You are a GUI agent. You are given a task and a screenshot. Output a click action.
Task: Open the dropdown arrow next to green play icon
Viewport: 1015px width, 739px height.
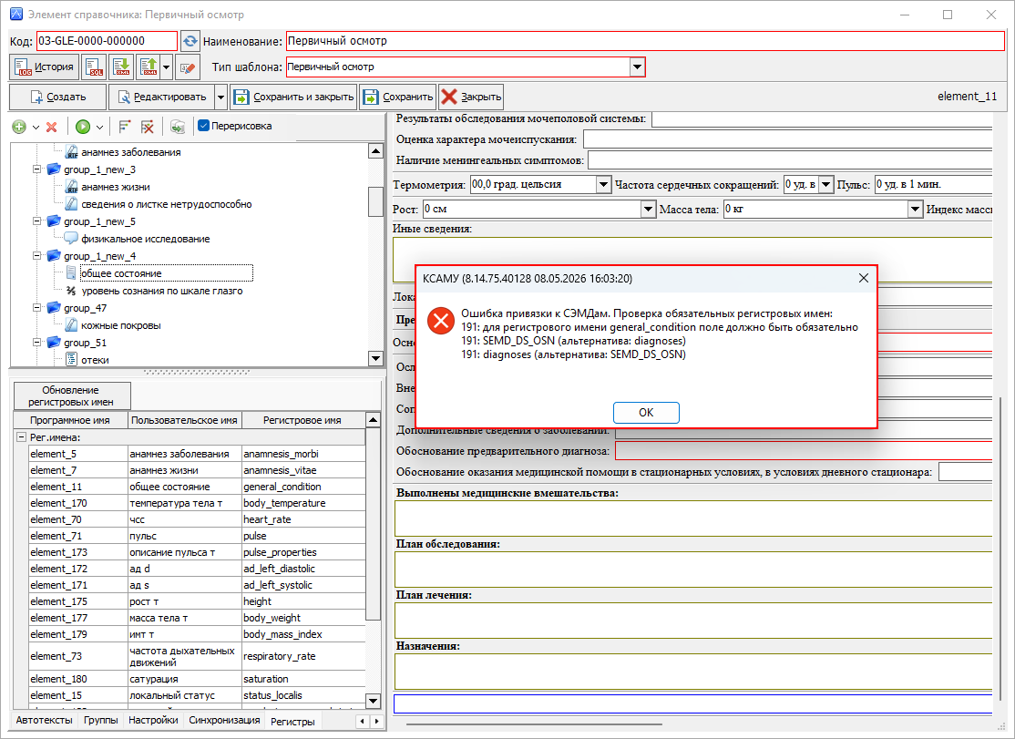(99, 127)
